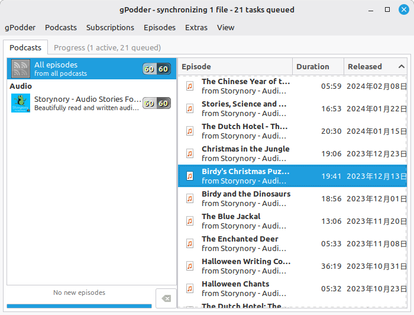Click the Storynory podcast cover thumbnail
Screen dimensions: 414x315
click(21, 103)
